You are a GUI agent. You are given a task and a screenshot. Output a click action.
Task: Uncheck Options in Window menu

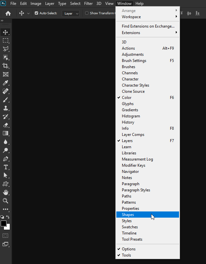(148, 249)
